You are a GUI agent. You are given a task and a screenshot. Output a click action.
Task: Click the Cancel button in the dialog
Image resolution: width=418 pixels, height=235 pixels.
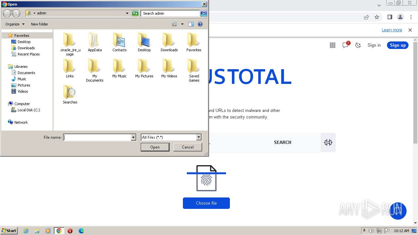[188, 147]
